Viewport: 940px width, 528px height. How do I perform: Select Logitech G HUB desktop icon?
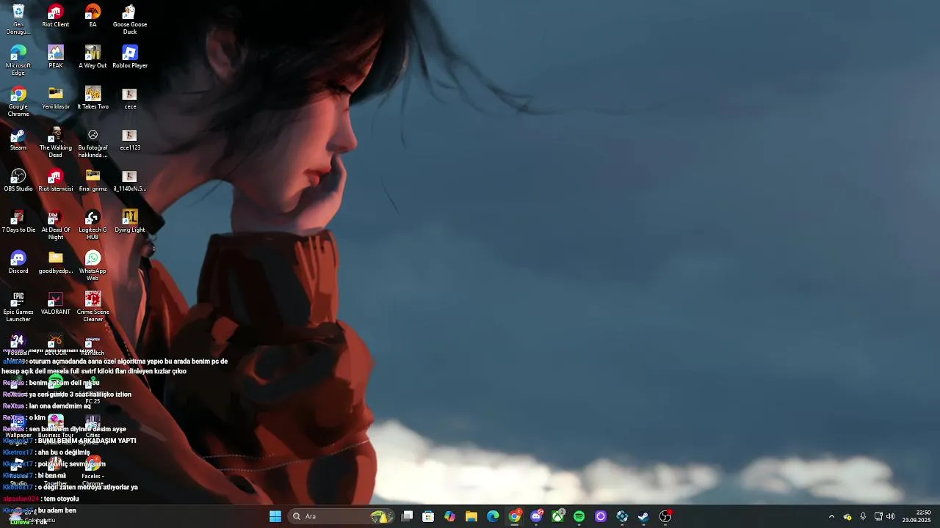(93, 225)
